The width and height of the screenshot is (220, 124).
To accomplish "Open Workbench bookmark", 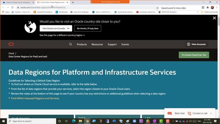I will coord(62,12).
